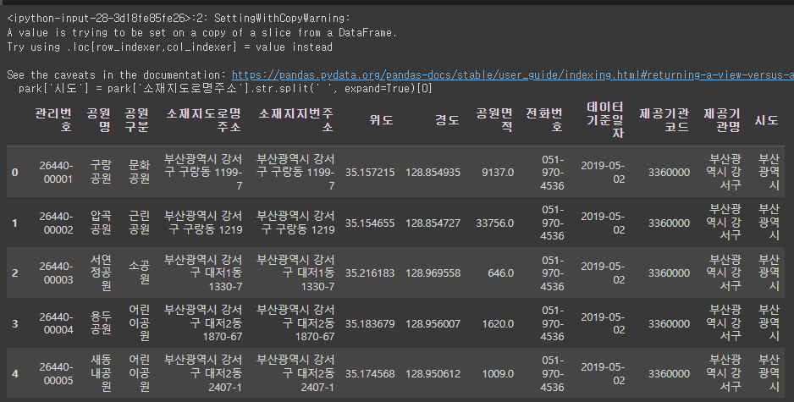Click park name 새동내공원

pos(101,373)
